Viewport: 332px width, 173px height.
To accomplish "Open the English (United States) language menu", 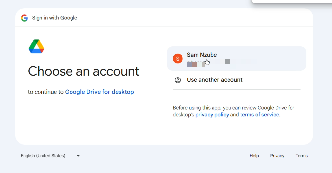I will [43, 156].
